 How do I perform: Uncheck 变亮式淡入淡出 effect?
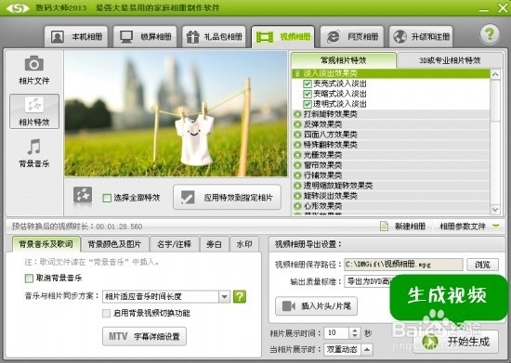pos(307,84)
